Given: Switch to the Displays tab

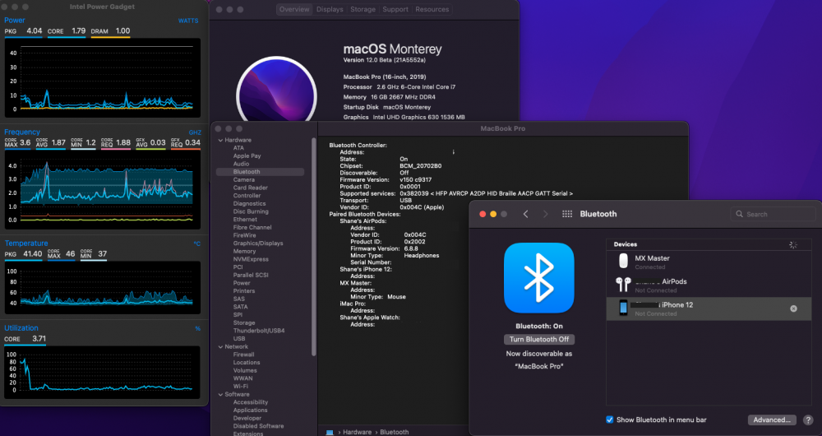Looking at the screenshot, I should [330, 9].
